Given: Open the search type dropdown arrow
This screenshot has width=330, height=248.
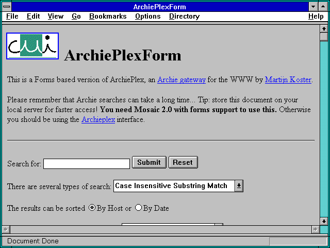Looking at the screenshot, I should (x=239, y=186).
